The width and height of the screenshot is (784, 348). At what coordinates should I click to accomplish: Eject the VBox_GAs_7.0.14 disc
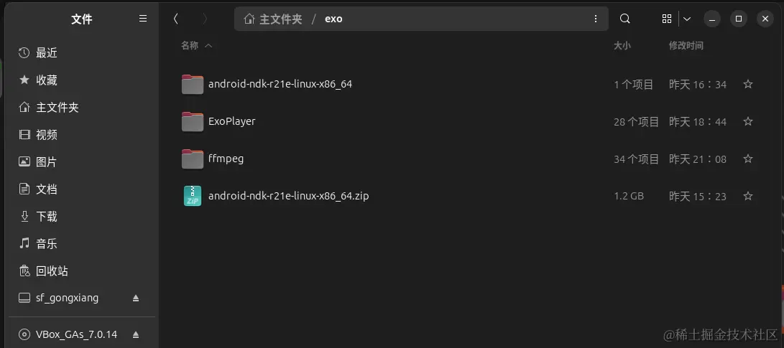tap(136, 334)
